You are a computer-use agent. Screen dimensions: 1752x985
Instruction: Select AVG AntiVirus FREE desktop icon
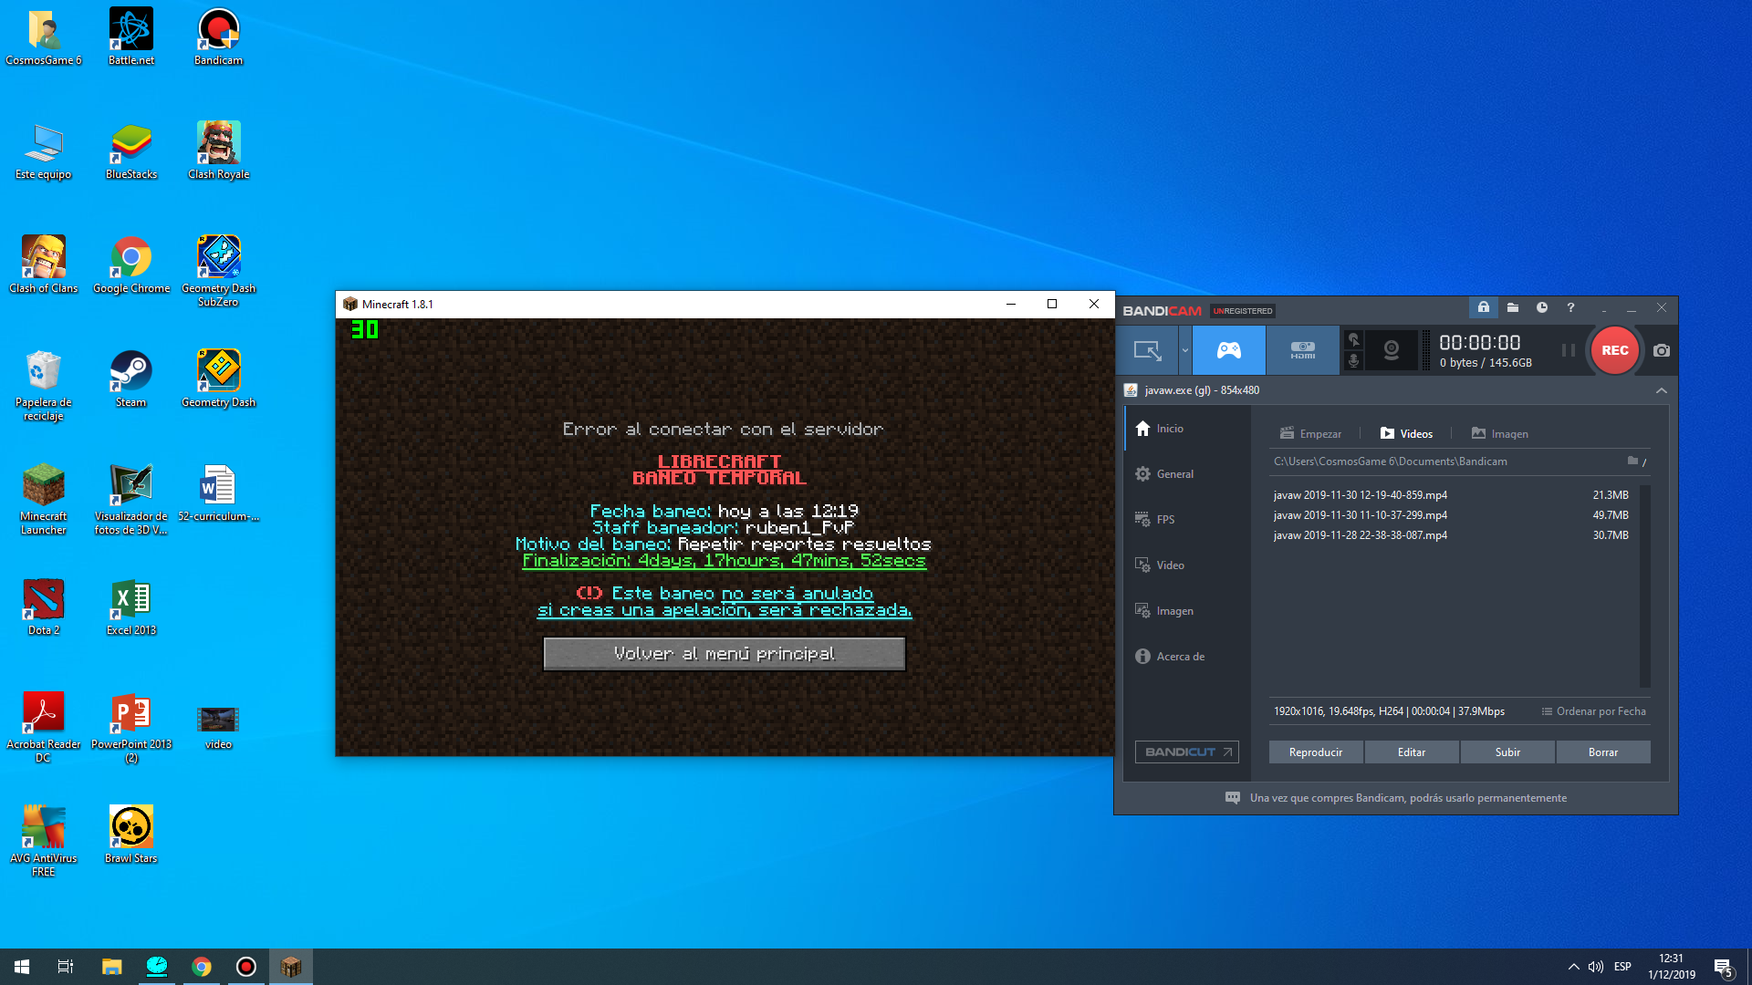click(x=44, y=841)
